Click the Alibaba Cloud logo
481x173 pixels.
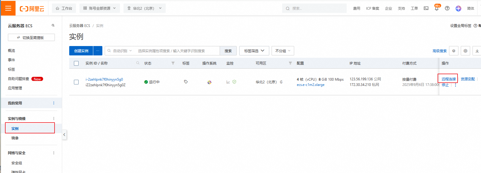tap(32, 9)
